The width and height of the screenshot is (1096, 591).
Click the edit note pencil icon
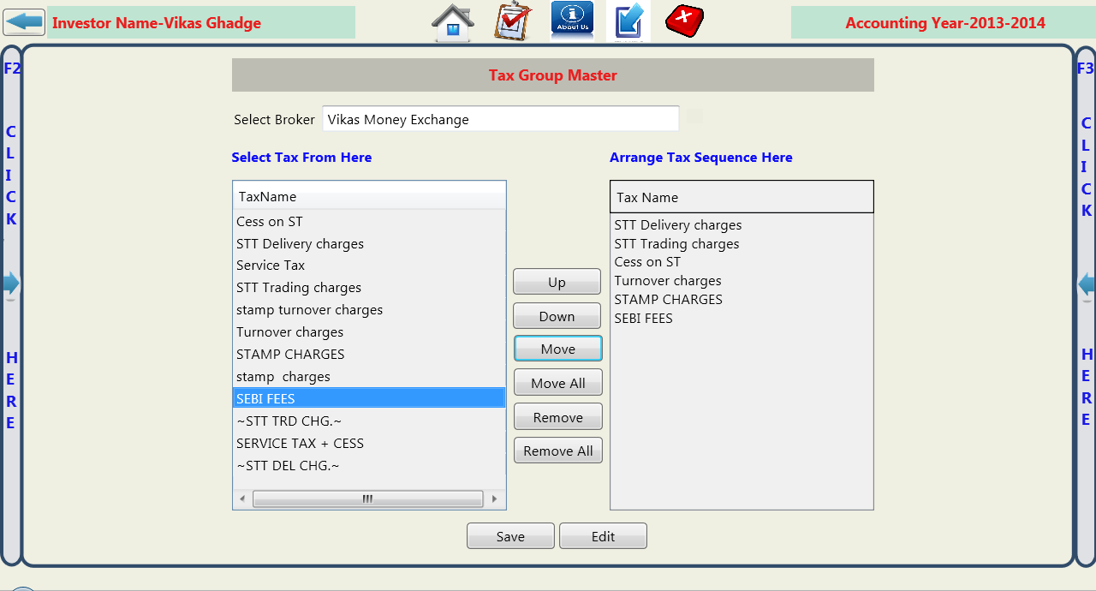pos(628,21)
